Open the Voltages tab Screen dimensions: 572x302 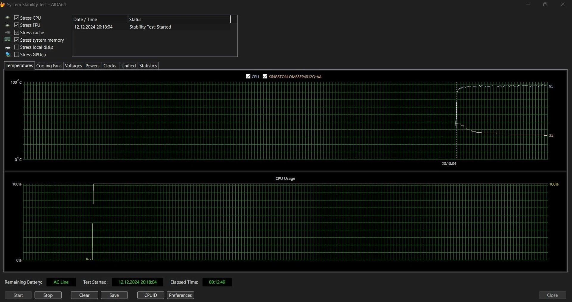[x=73, y=66]
